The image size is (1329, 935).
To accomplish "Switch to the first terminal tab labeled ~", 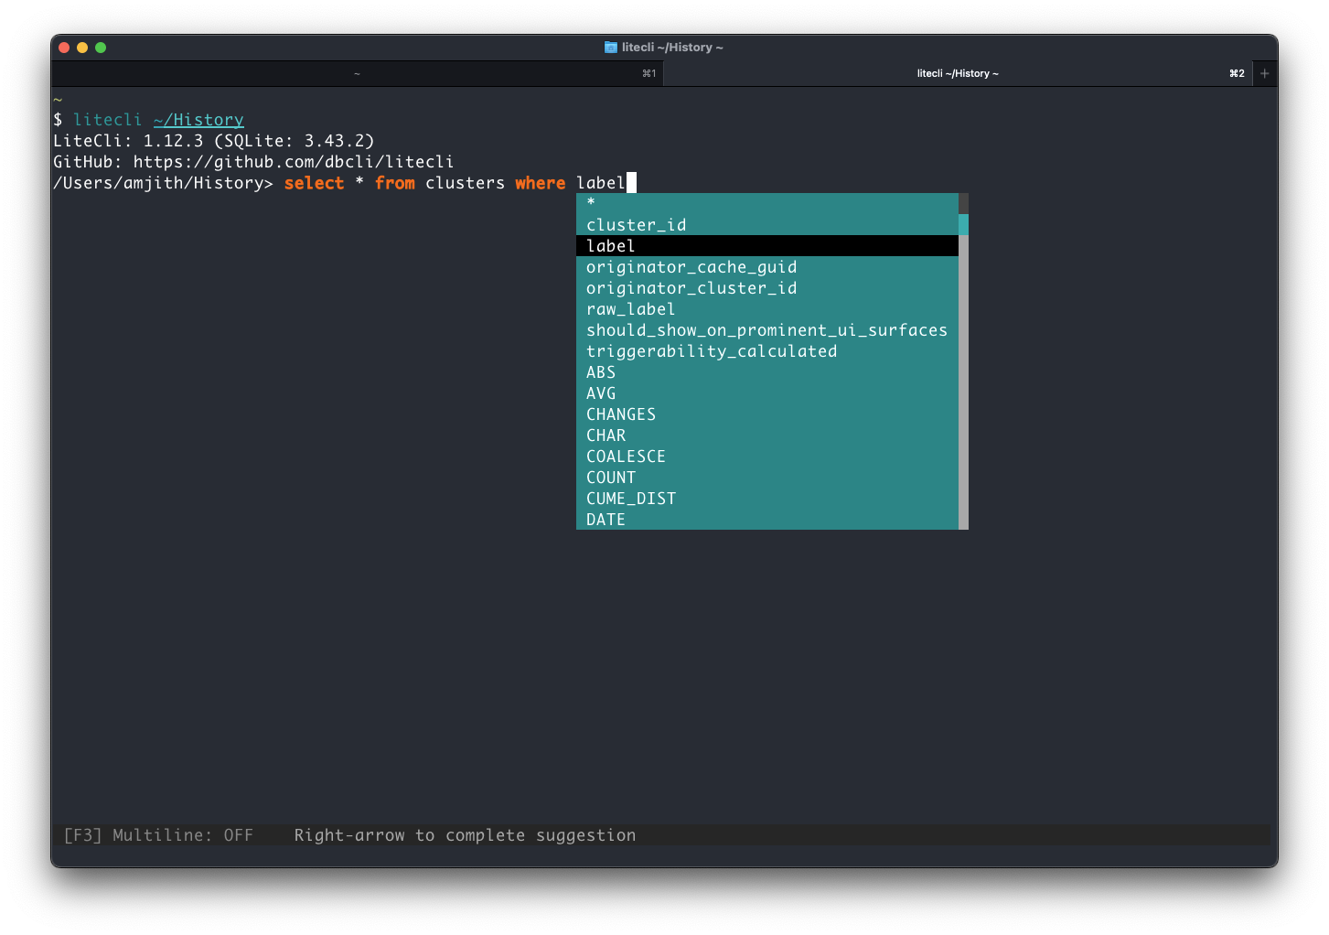I will tap(357, 73).
